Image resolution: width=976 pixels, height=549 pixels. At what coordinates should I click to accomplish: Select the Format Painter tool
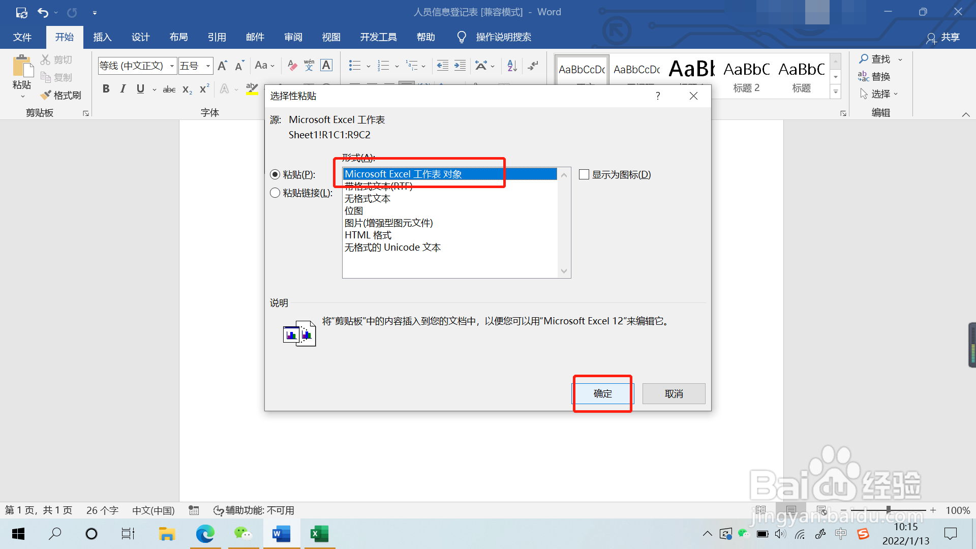click(61, 95)
